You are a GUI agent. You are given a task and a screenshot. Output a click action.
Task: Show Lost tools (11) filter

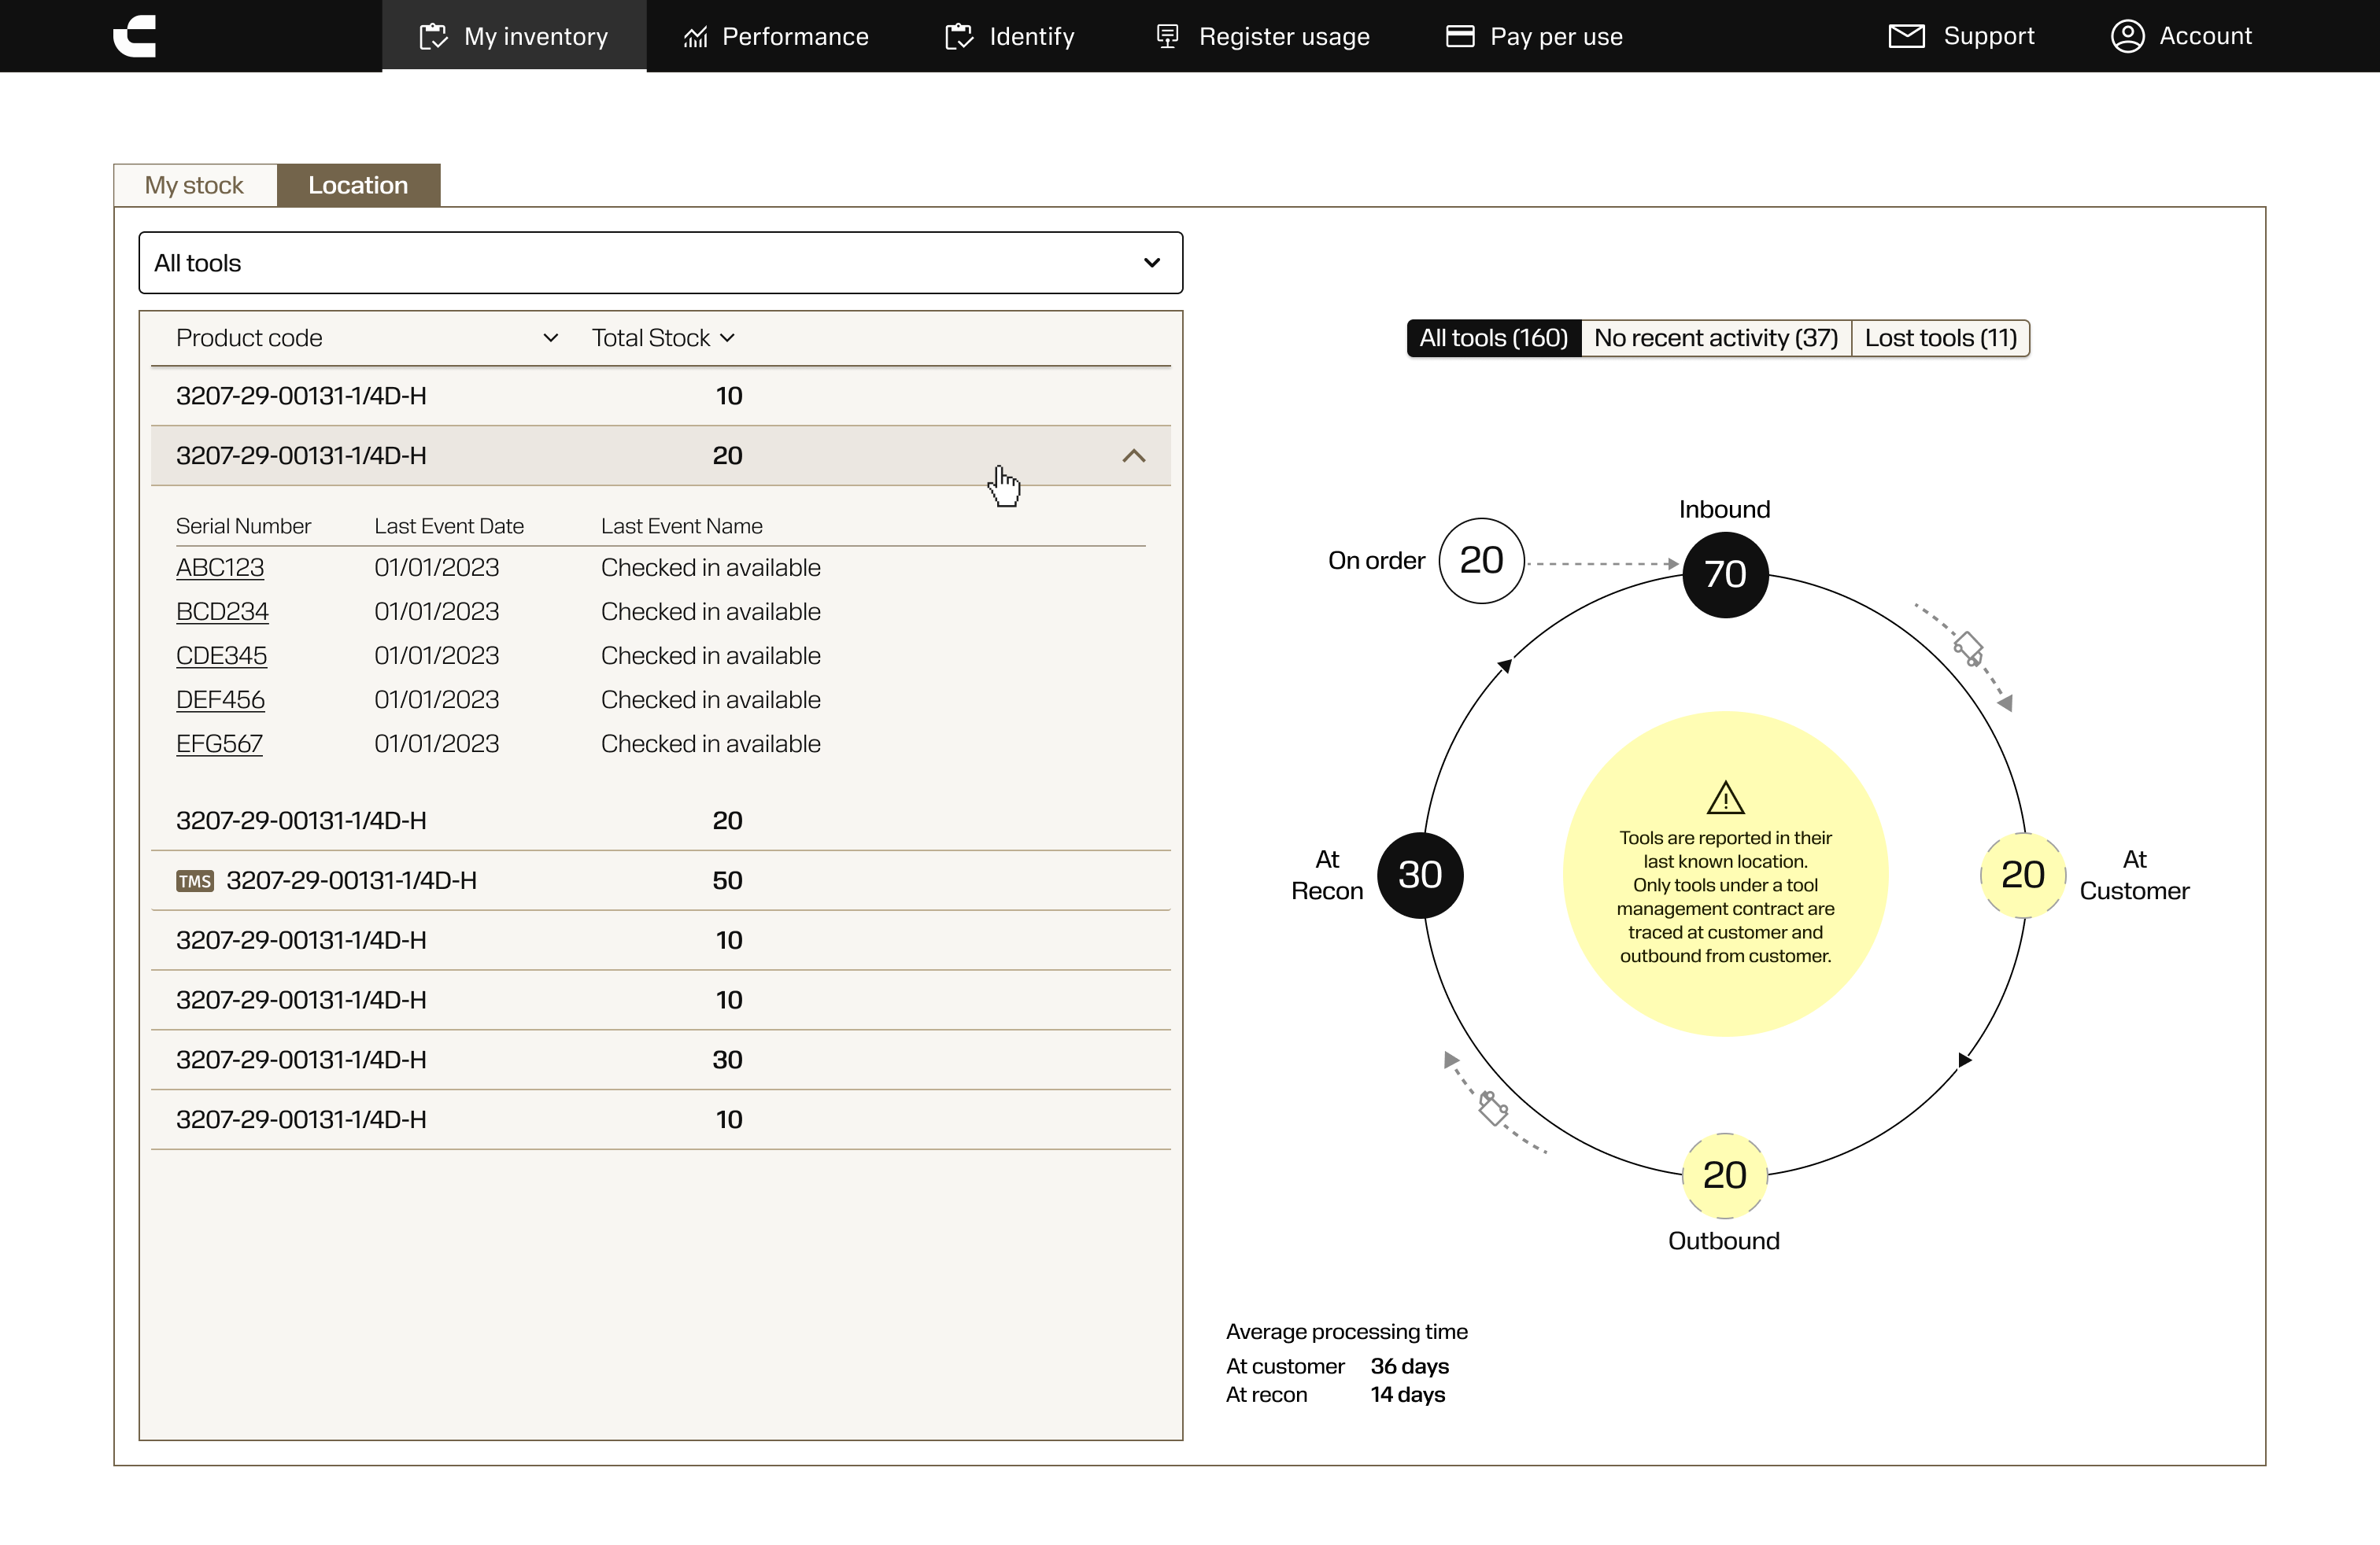point(1940,337)
